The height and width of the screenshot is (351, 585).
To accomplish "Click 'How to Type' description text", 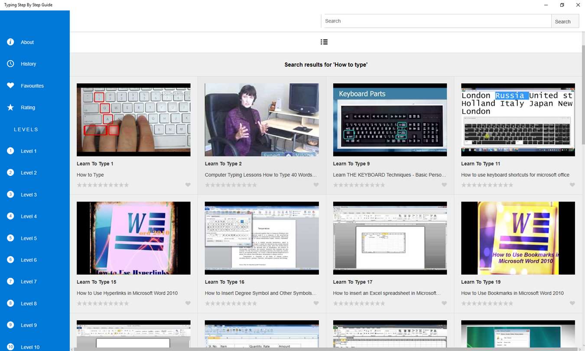I will (90, 175).
